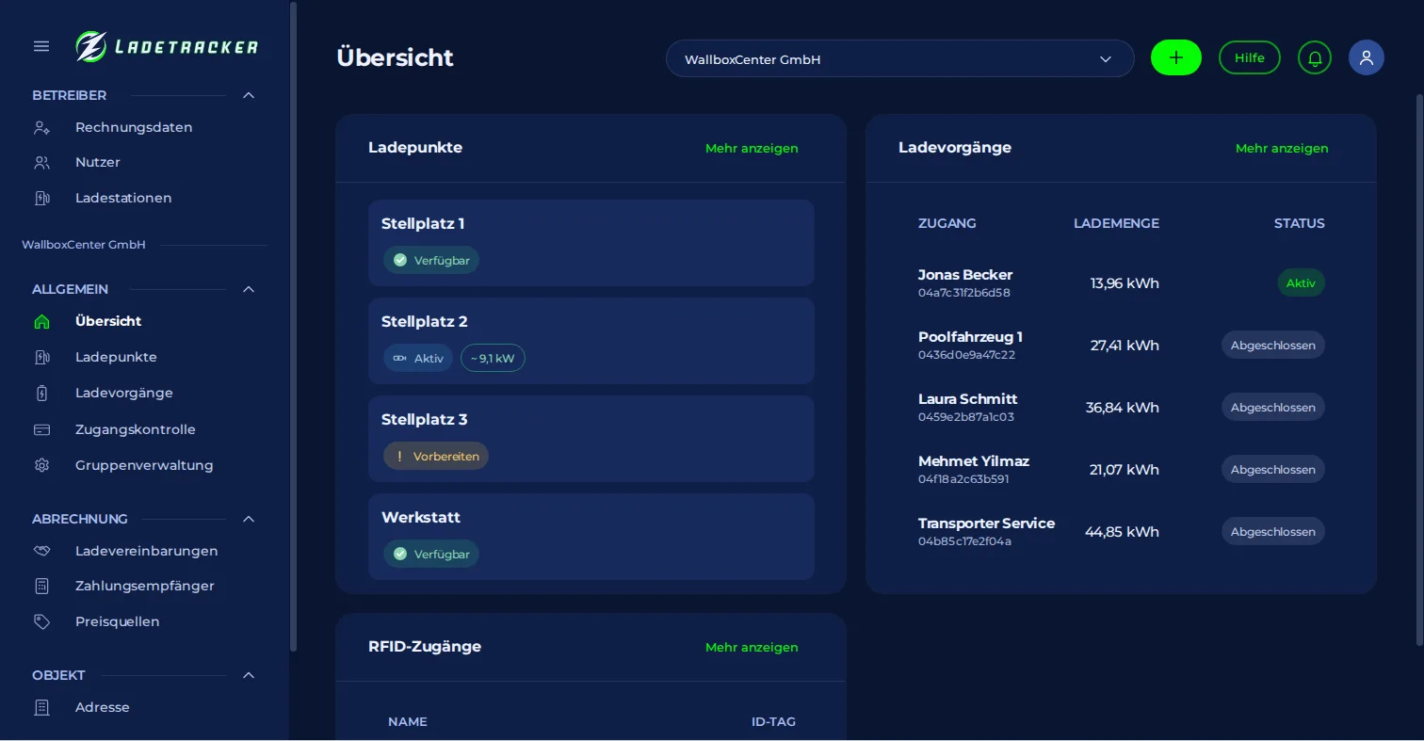Click Stellplatz 2's Aktiv status badge
The image size is (1424, 741).
(418, 358)
